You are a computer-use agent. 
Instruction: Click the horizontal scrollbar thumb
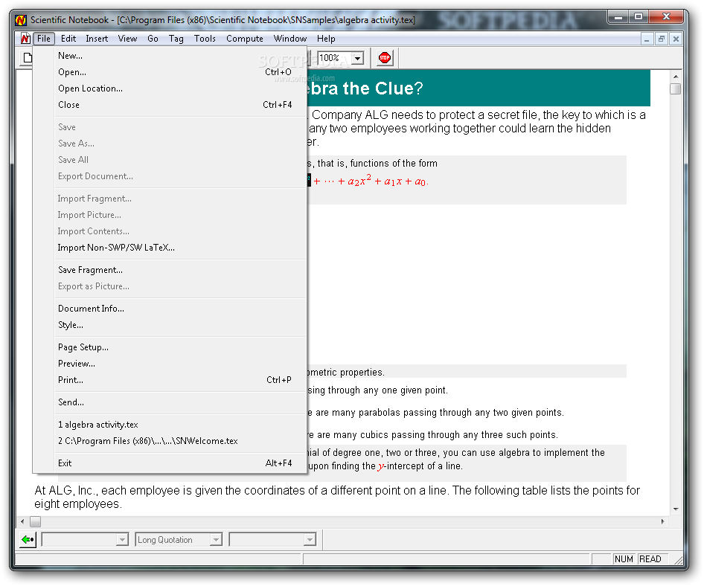coord(36,521)
